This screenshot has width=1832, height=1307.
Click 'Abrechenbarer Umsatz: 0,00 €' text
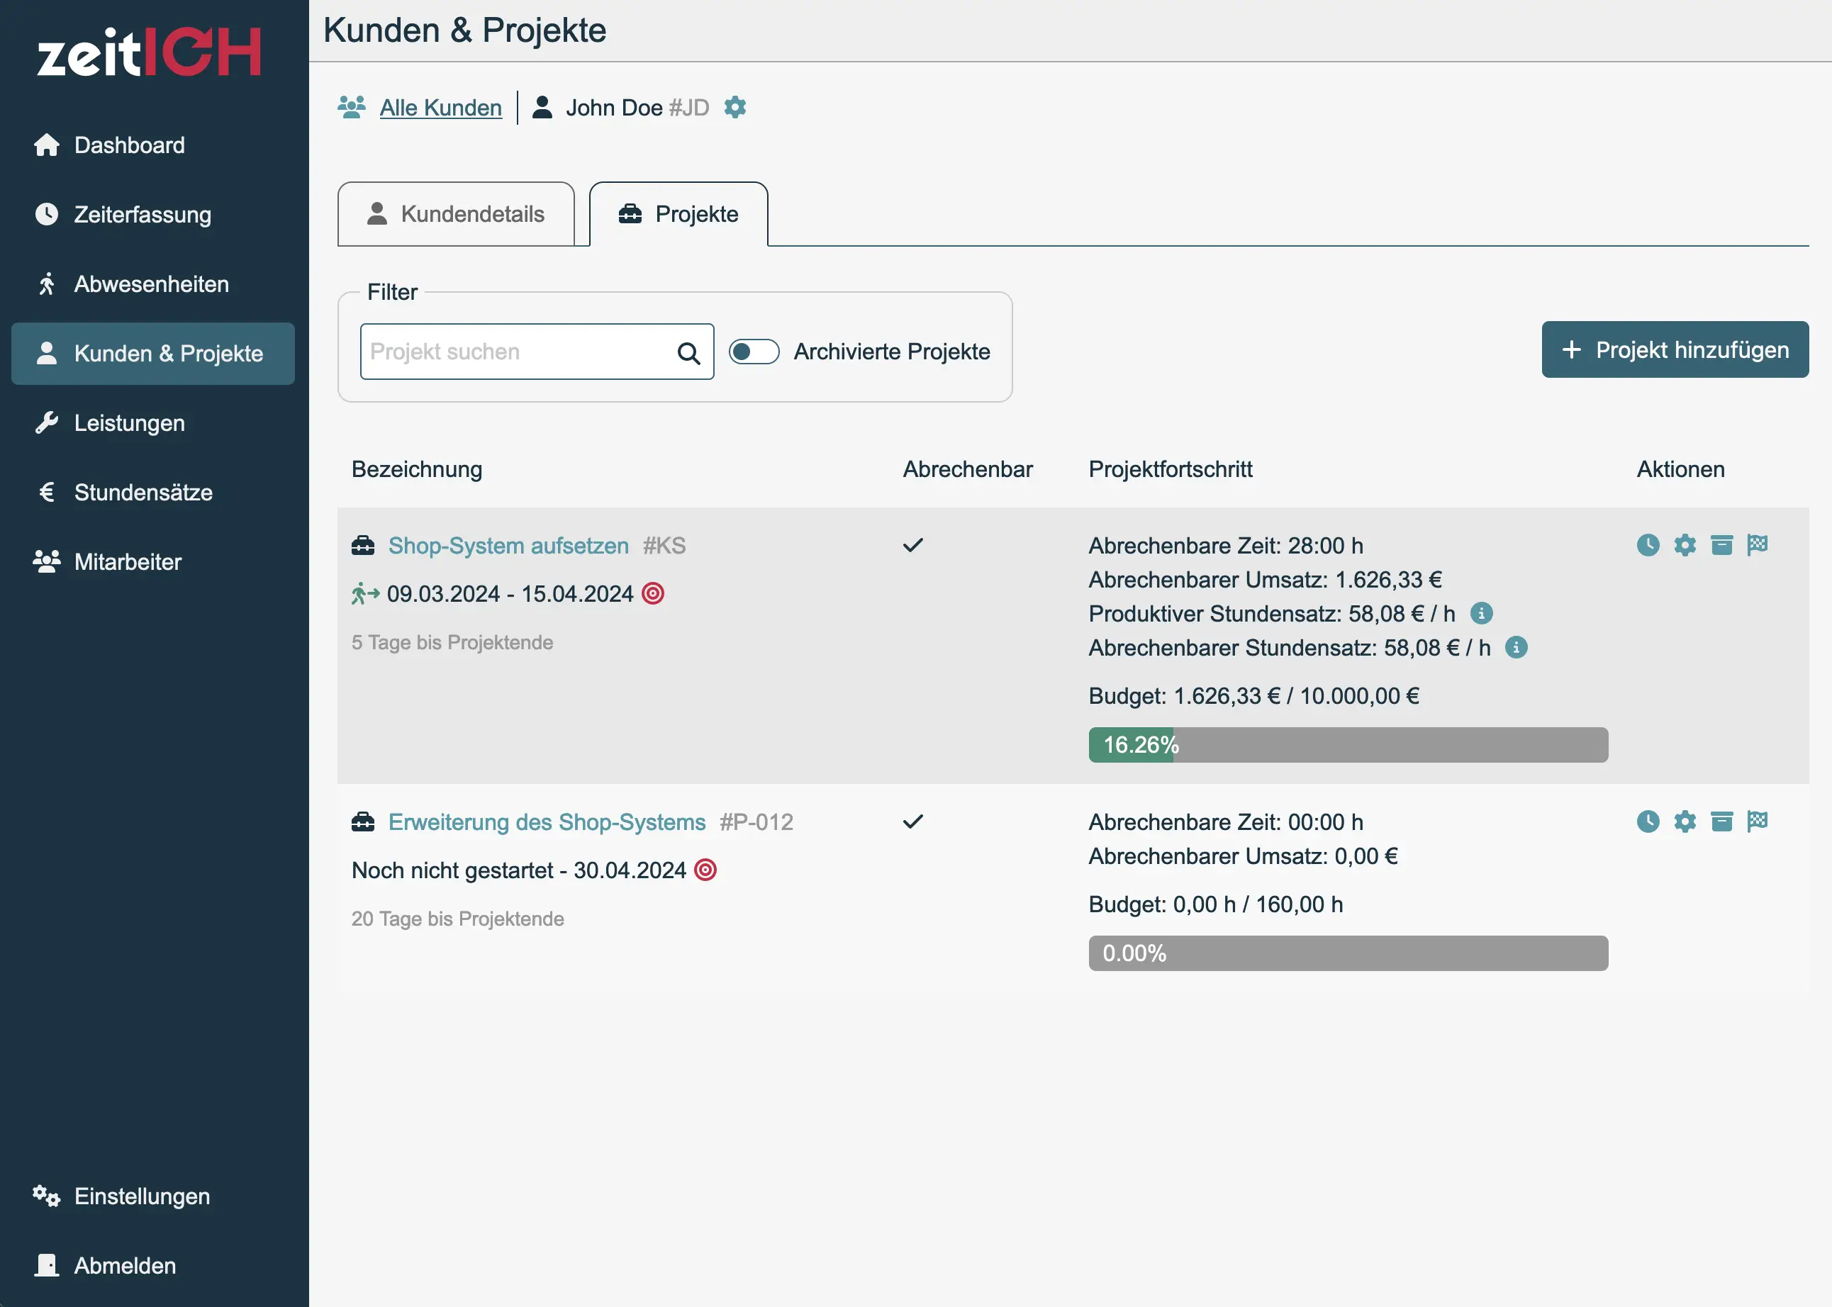[1244, 856]
